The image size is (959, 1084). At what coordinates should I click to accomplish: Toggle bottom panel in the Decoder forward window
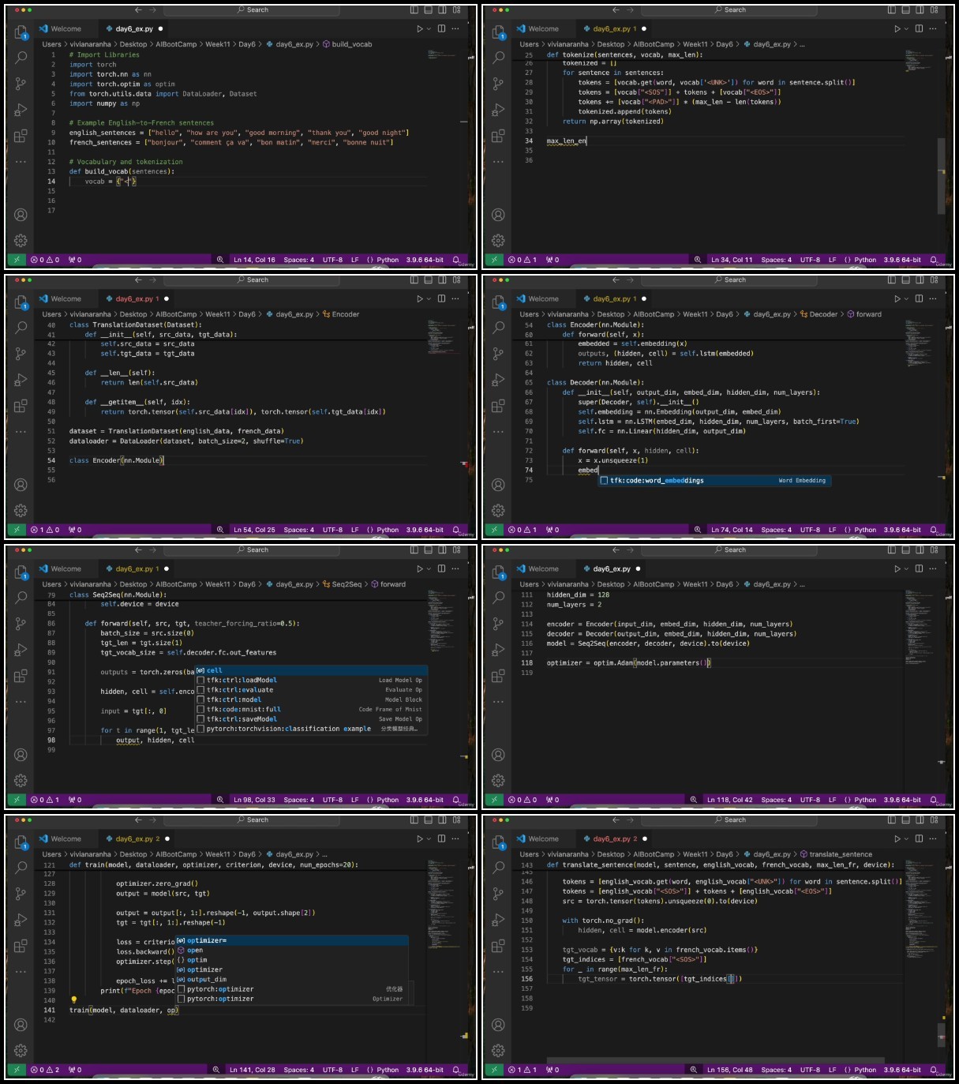pyautogui.click(x=906, y=280)
